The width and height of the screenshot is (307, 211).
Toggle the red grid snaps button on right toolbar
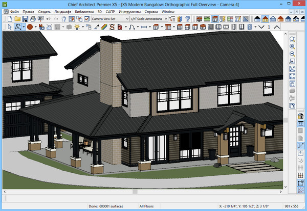[x=300, y=175]
